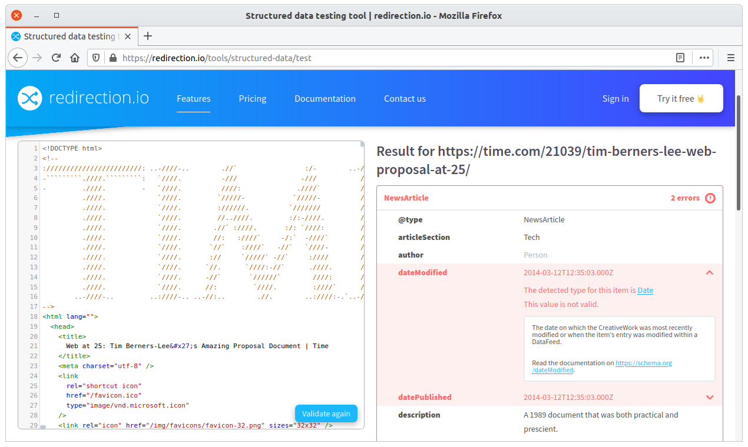Open page actions three-dots menu
Image resolution: width=748 pixels, height=447 pixels.
click(x=704, y=58)
